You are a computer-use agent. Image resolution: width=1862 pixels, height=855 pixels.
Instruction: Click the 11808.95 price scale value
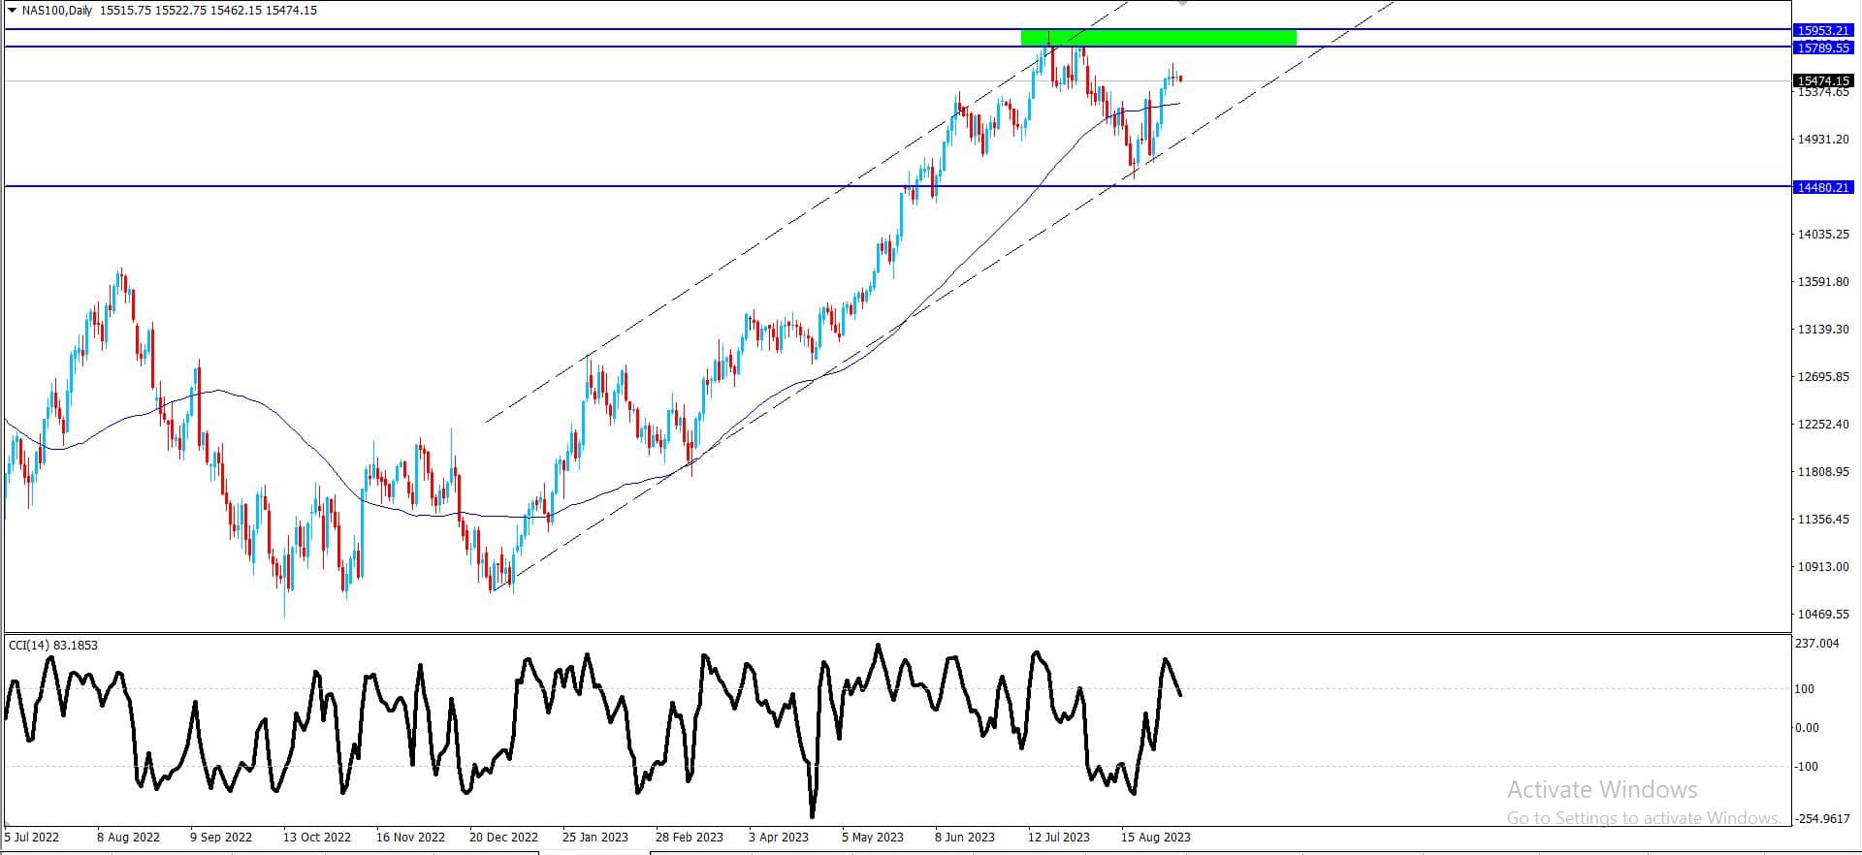pyautogui.click(x=1823, y=472)
